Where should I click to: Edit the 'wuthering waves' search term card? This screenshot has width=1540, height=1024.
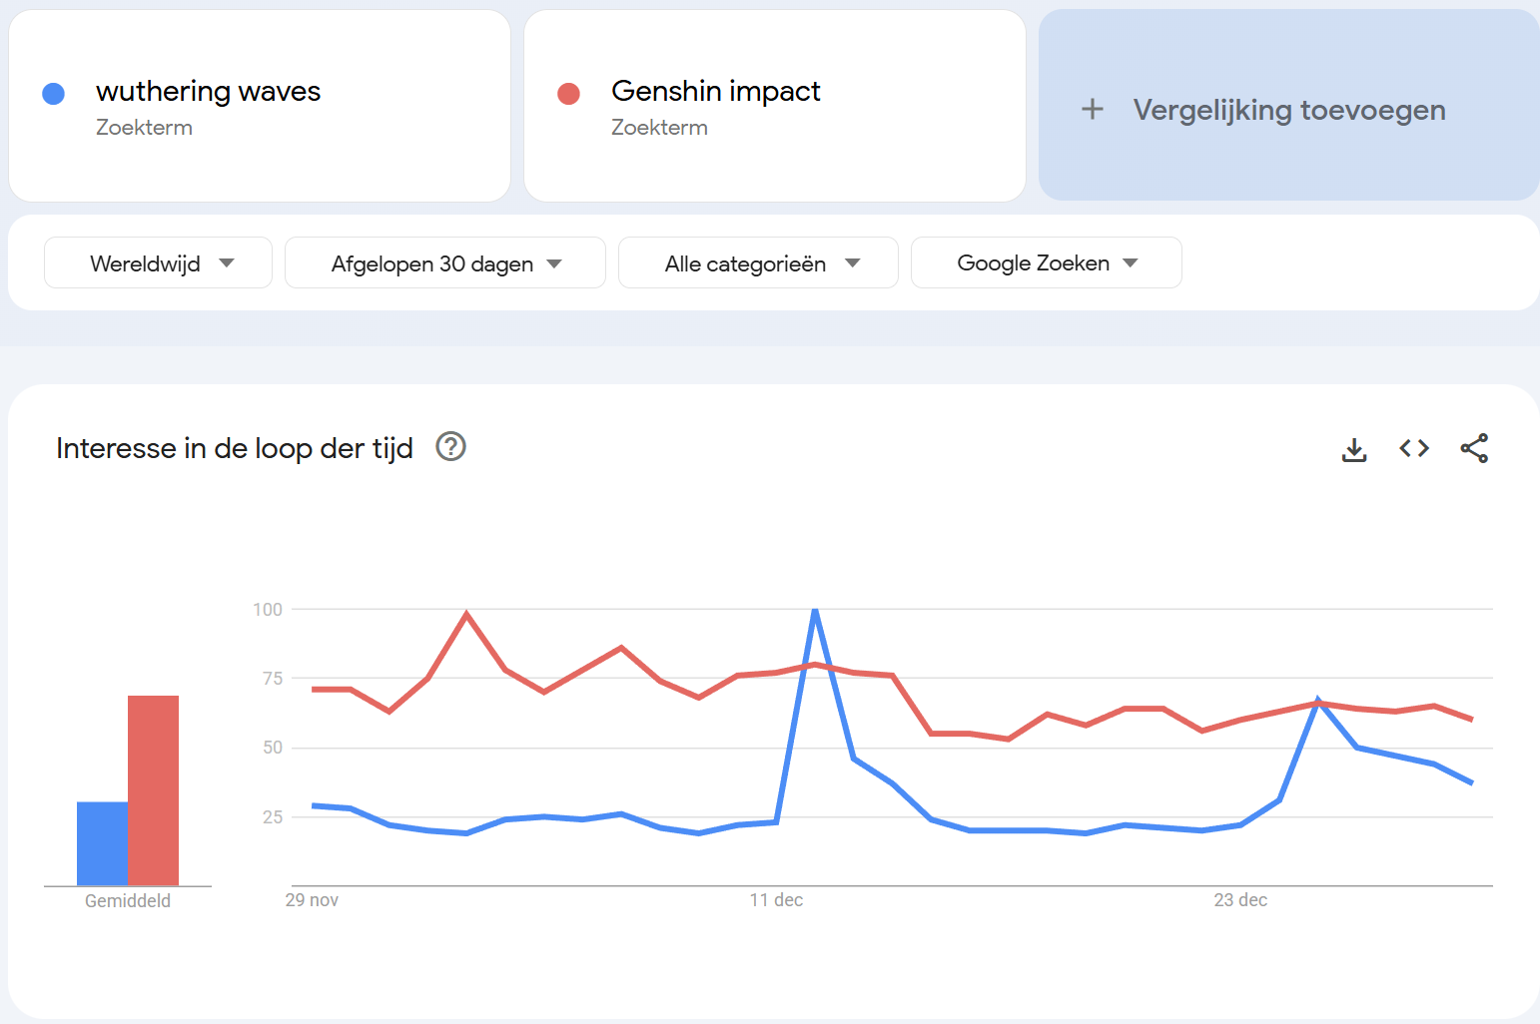click(x=260, y=106)
